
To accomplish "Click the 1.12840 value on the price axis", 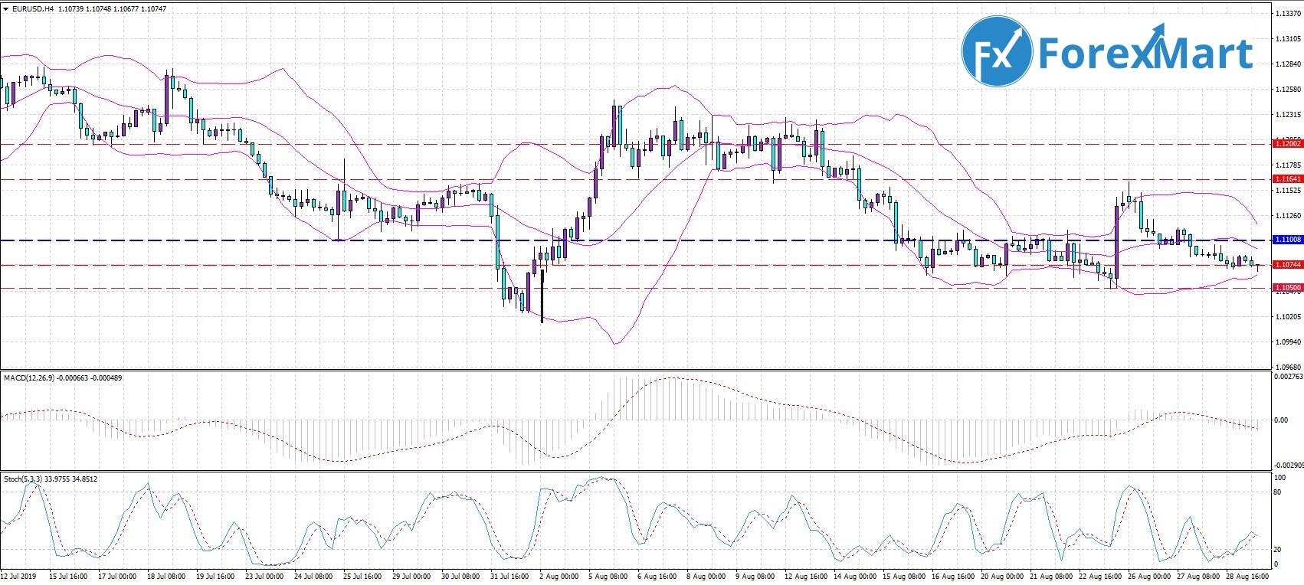I will (1288, 64).
